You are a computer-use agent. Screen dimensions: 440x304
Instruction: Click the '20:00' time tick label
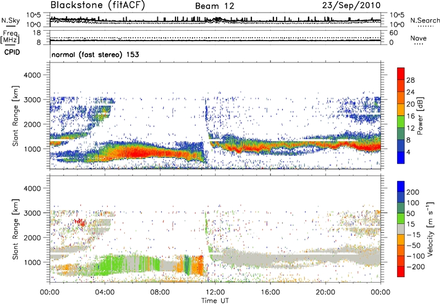[x=325, y=292]
